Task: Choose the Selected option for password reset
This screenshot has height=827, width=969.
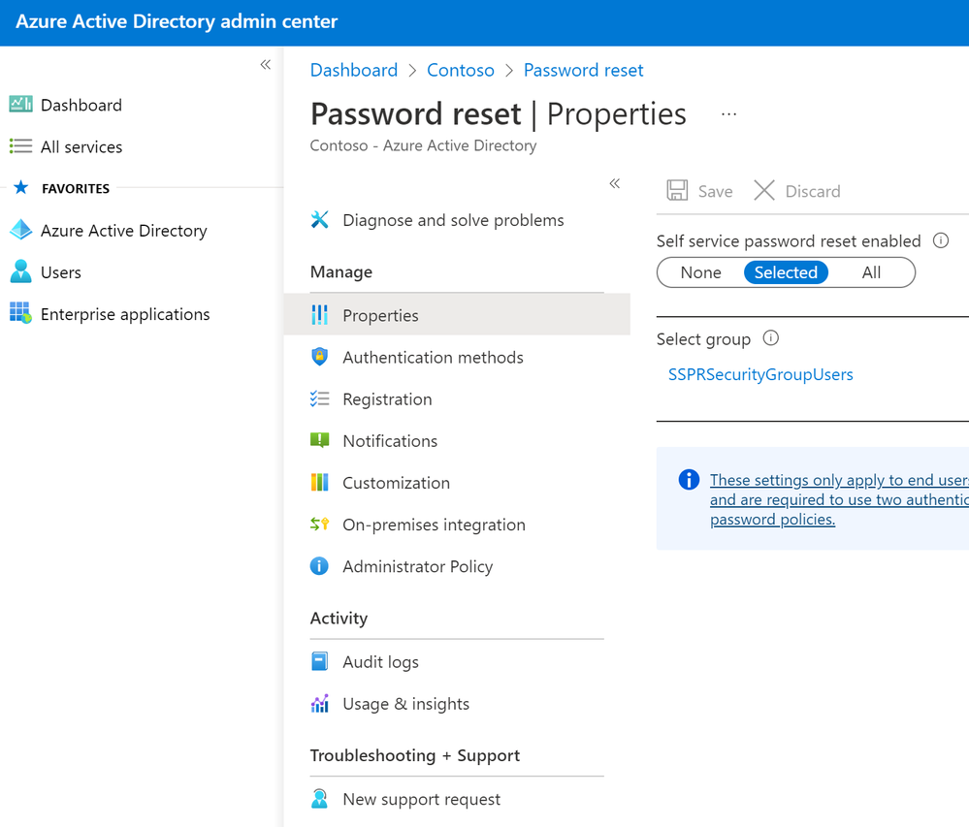Action: 786,272
